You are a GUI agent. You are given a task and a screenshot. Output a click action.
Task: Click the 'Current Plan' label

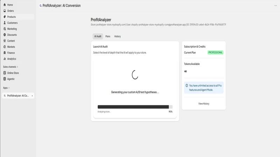[190, 53]
